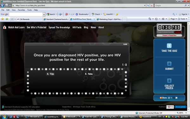Click the red Stop loading icon
This screenshot has height=119, width=190.
152,5
